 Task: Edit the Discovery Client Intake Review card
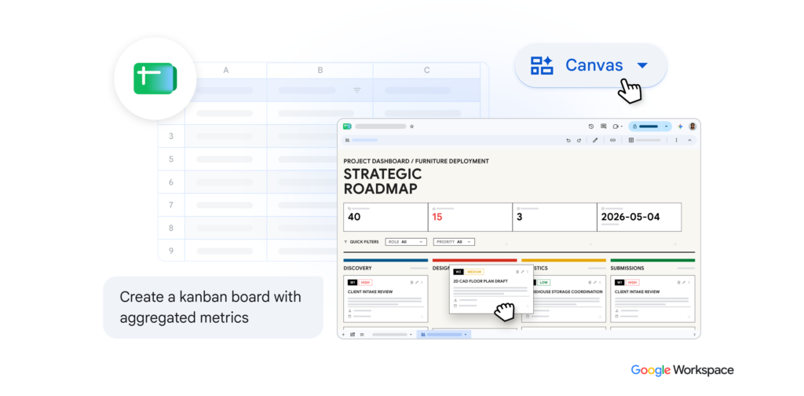point(417,282)
